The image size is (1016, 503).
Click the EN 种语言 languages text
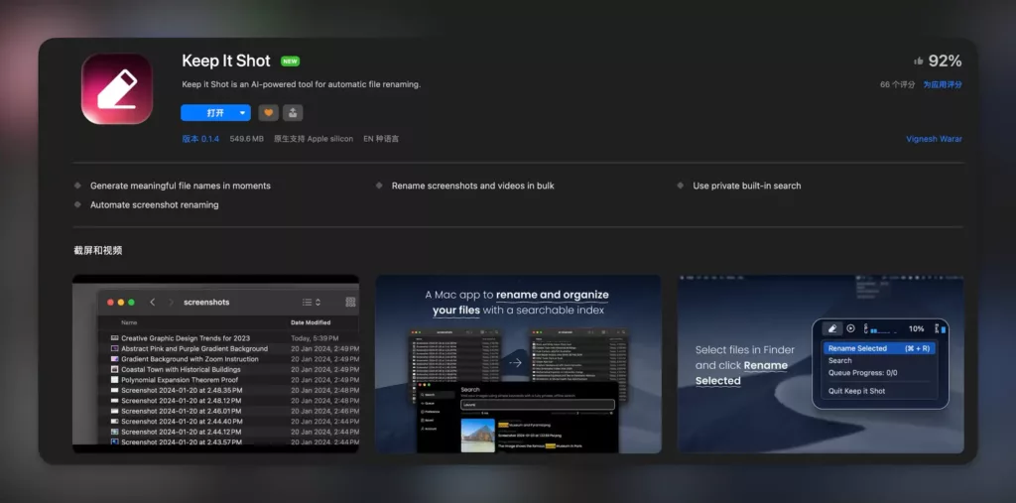381,139
